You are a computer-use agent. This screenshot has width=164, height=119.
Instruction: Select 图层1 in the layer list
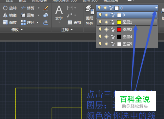coord(127,22)
